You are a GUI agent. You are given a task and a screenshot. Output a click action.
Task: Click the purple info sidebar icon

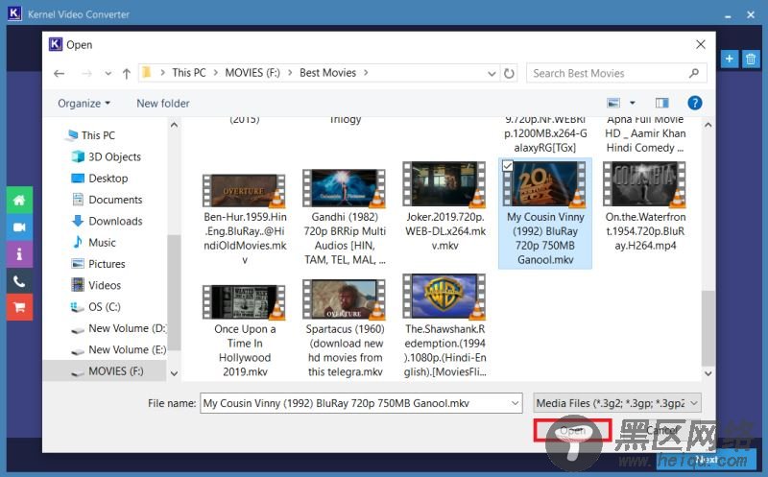pyautogui.click(x=19, y=253)
